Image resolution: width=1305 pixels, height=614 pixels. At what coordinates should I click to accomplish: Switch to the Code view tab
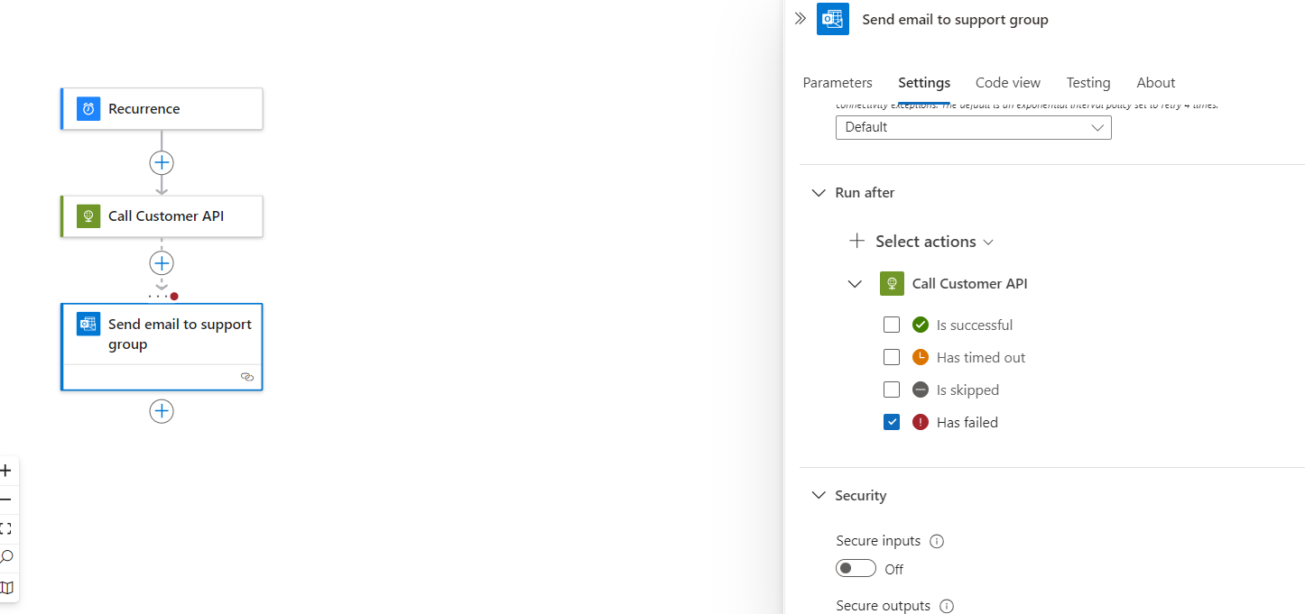[1007, 82]
